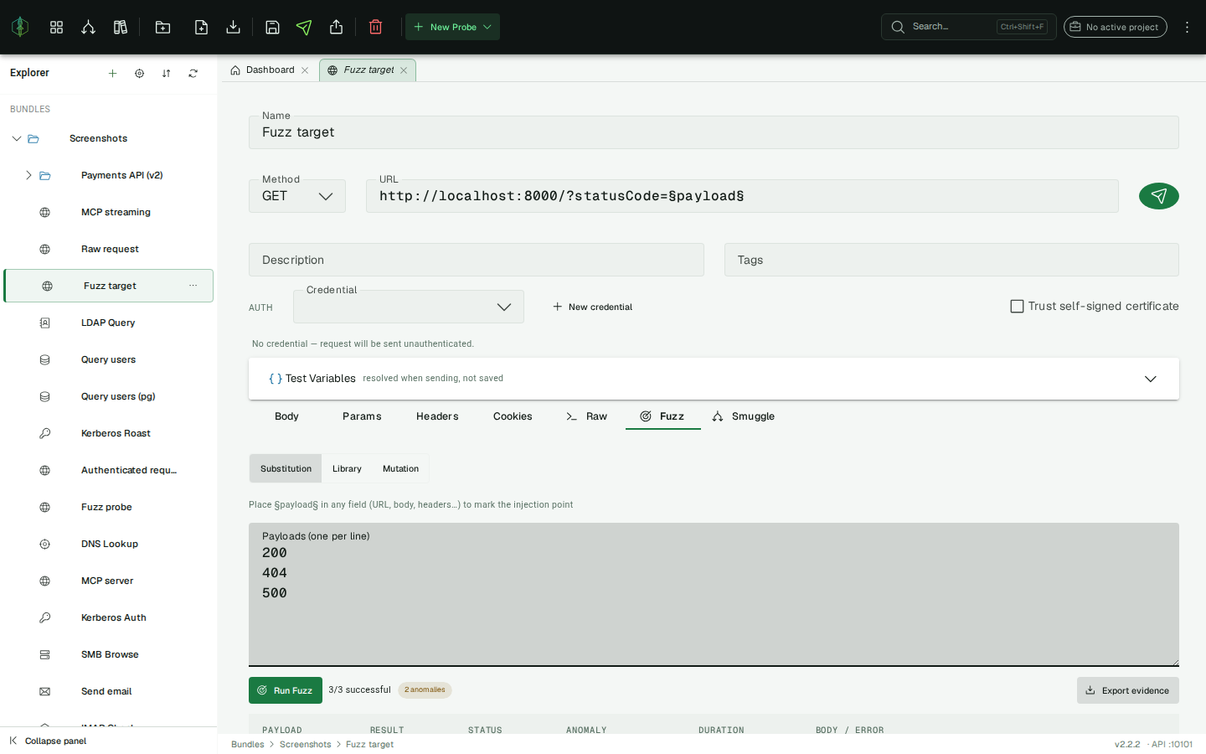
Task: Click the Kerberos Roast key icon
Action: tap(45, 433)
